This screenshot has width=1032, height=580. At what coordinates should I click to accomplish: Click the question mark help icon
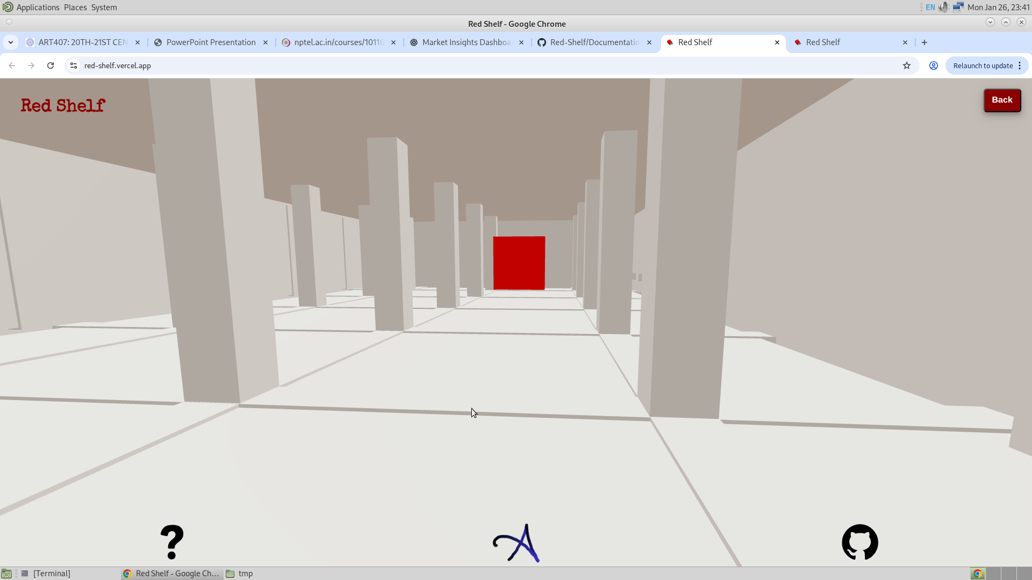pyautogui.click(x=172, y=542)
